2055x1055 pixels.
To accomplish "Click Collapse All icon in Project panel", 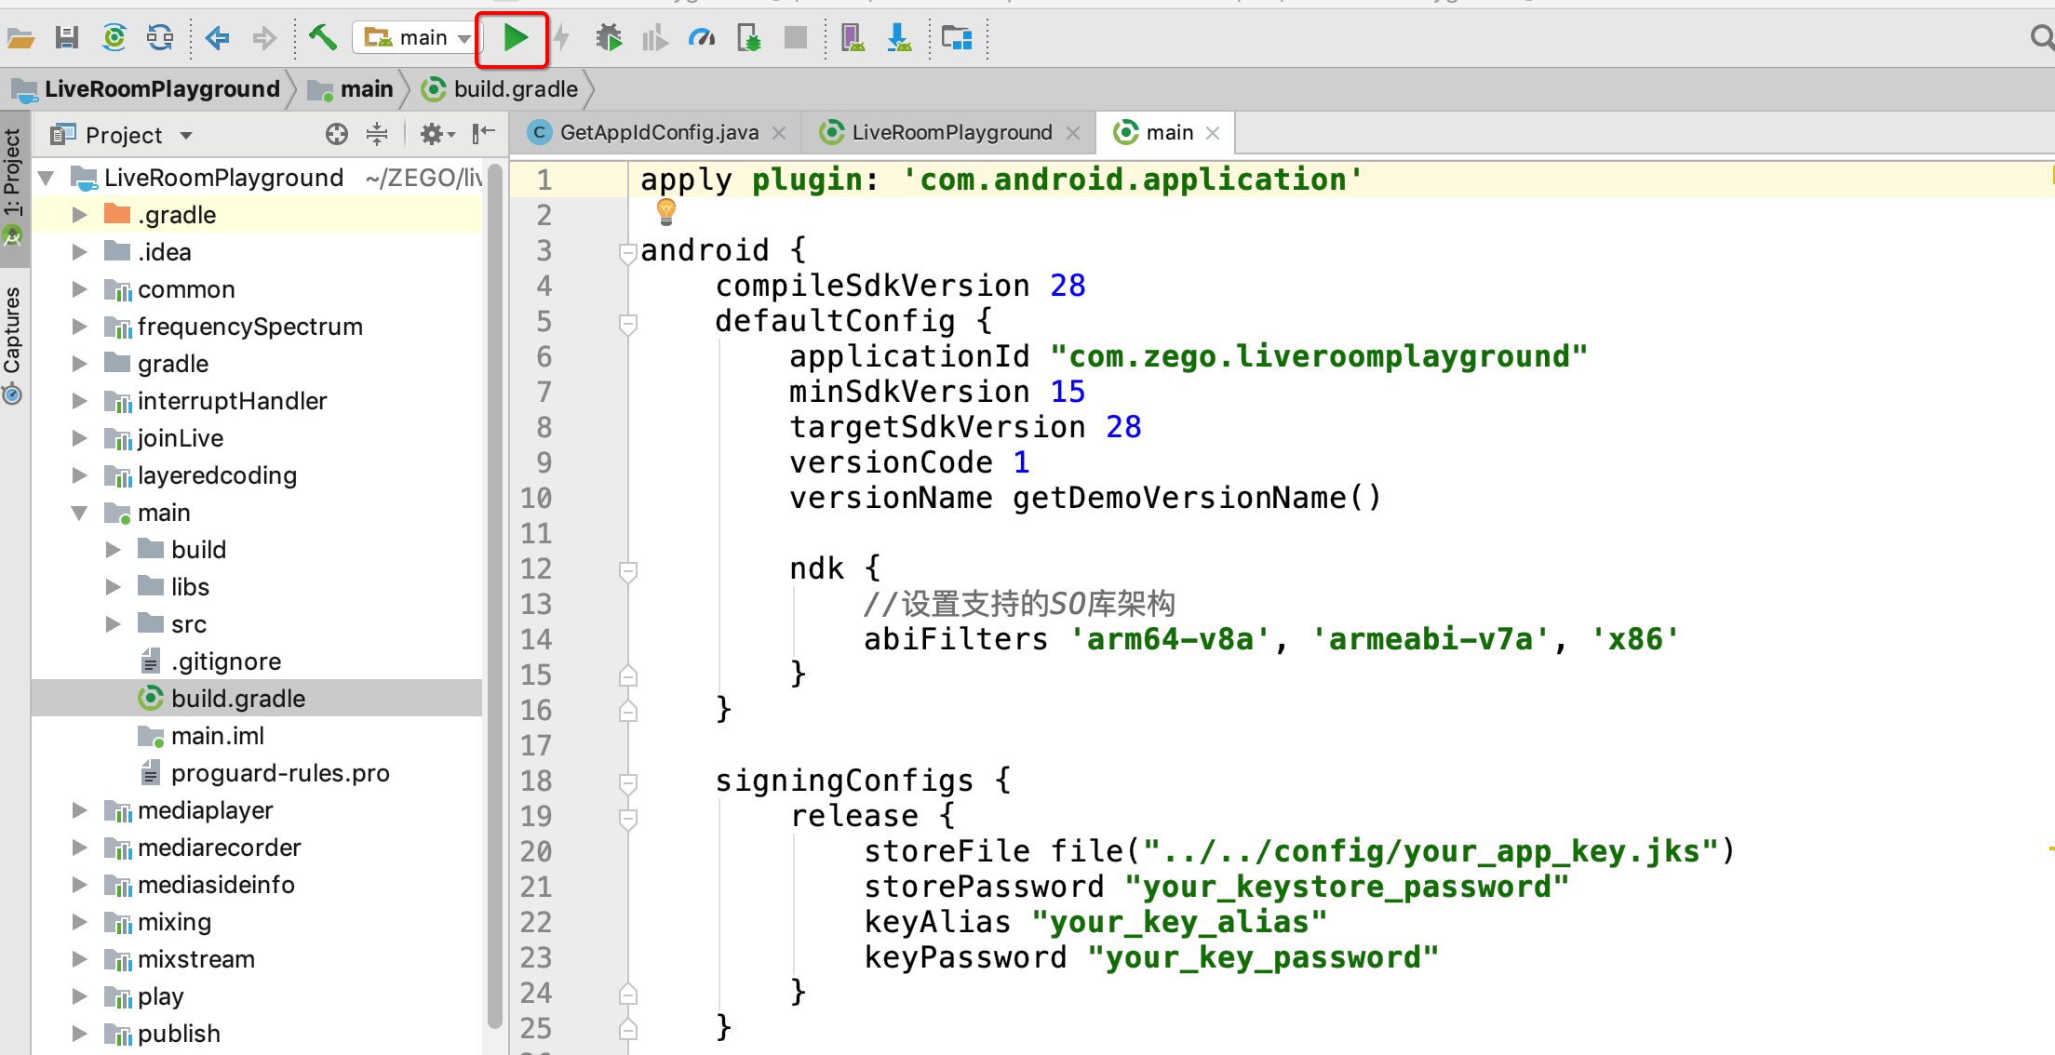I will 377,135.
